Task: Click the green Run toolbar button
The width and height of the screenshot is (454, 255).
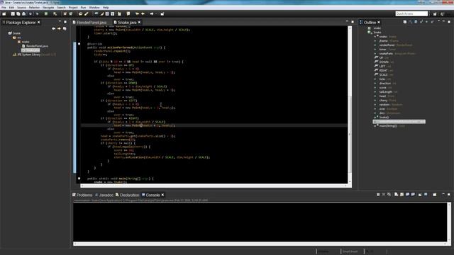Action: pos(46,14)
